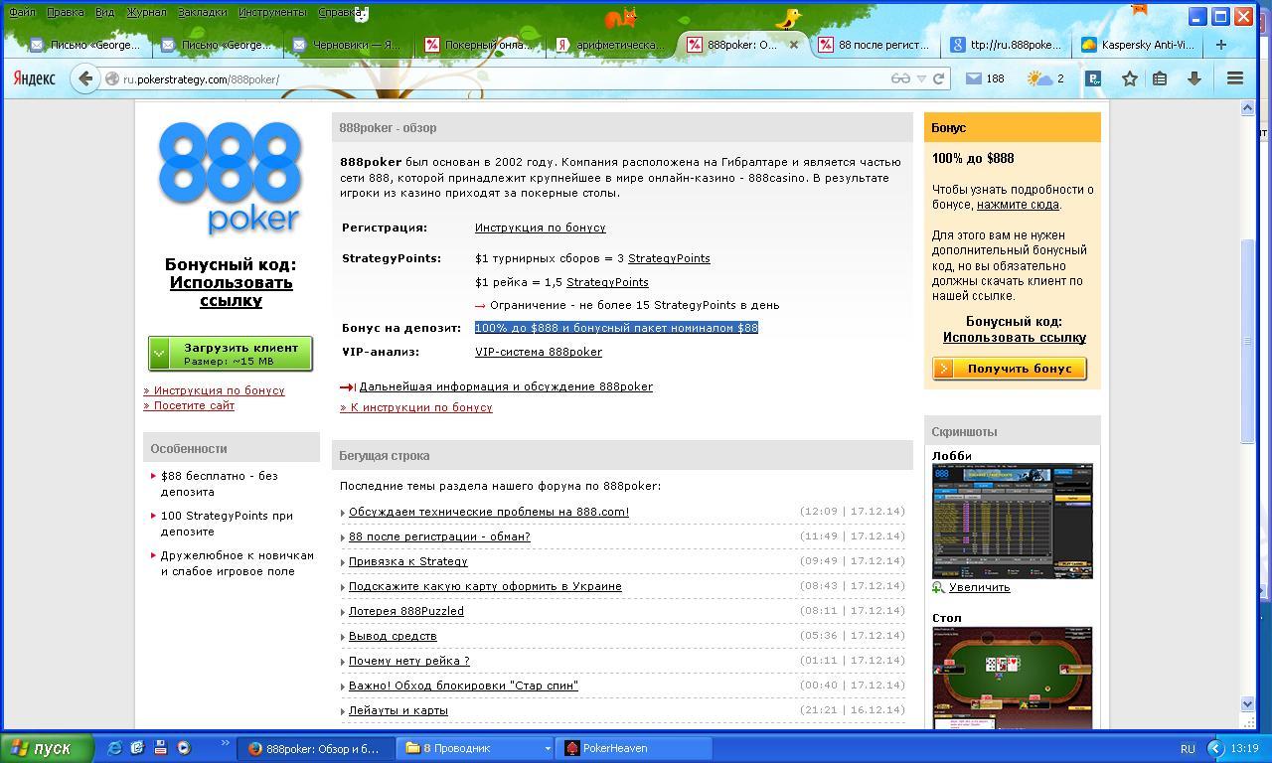Image resolution: width=1272 pixels, height=763 pixels.
Task: Expand the Проводник taskbar group dropdown
Action: [547, 749]
